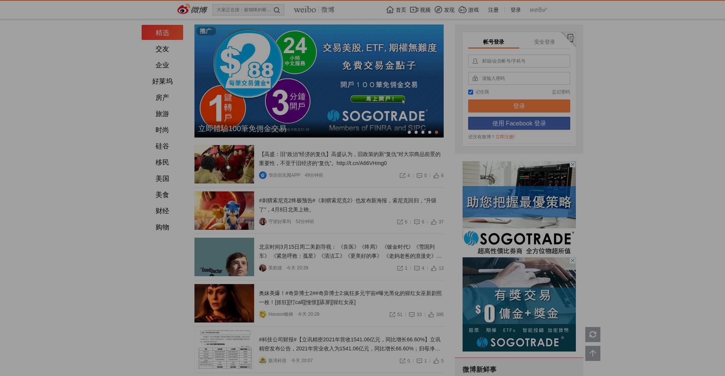Click 新浪科技 author name

(277, 361)
